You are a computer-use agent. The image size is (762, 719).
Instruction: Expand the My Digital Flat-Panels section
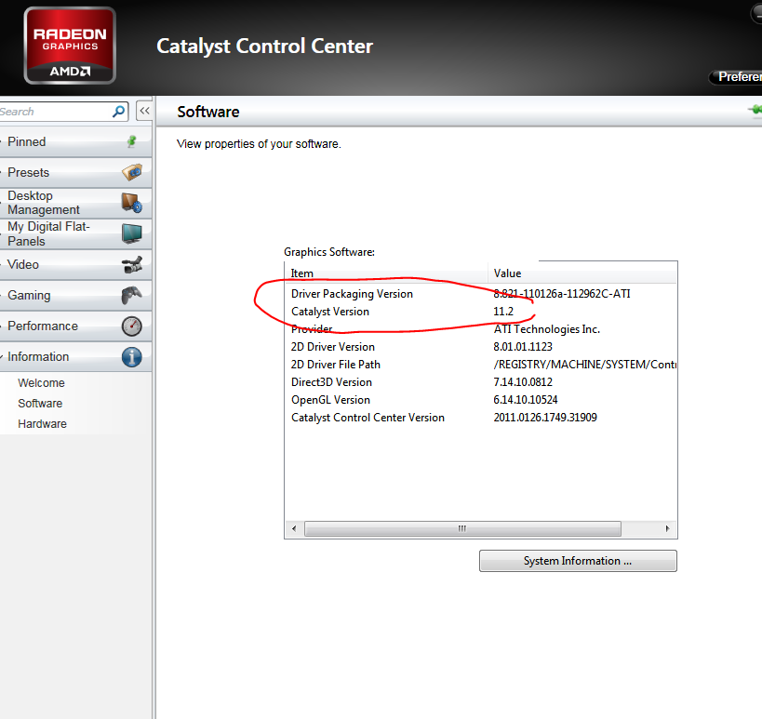pos(75,234)
